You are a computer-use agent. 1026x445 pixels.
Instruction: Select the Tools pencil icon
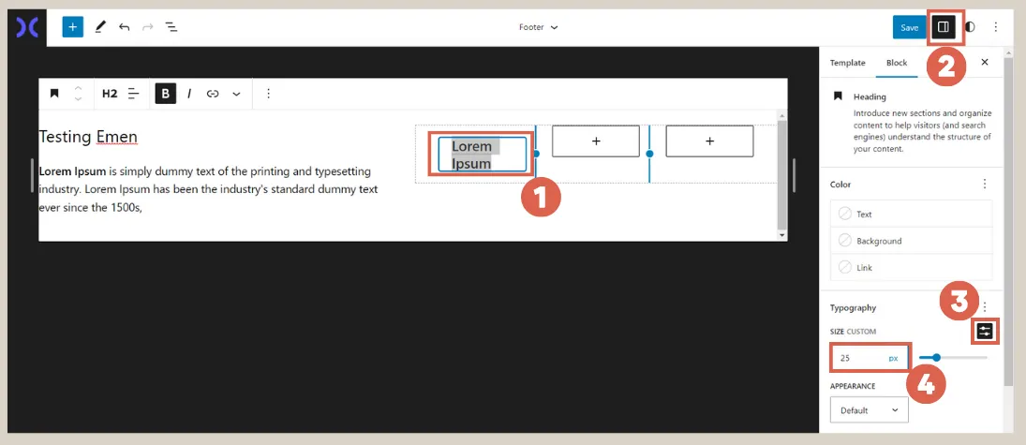pyautogui.click(x=99, y=27)
